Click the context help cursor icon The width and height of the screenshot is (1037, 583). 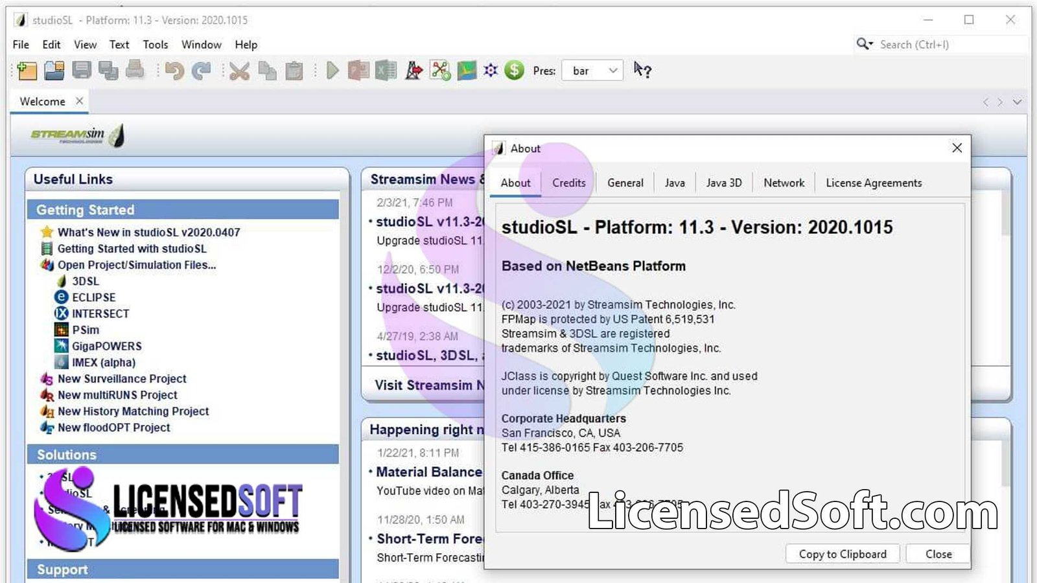click(642, 69)
